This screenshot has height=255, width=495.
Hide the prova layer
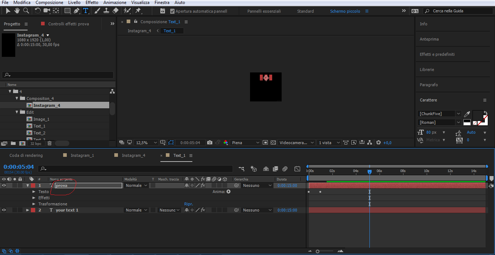click(x=4, y=185)
